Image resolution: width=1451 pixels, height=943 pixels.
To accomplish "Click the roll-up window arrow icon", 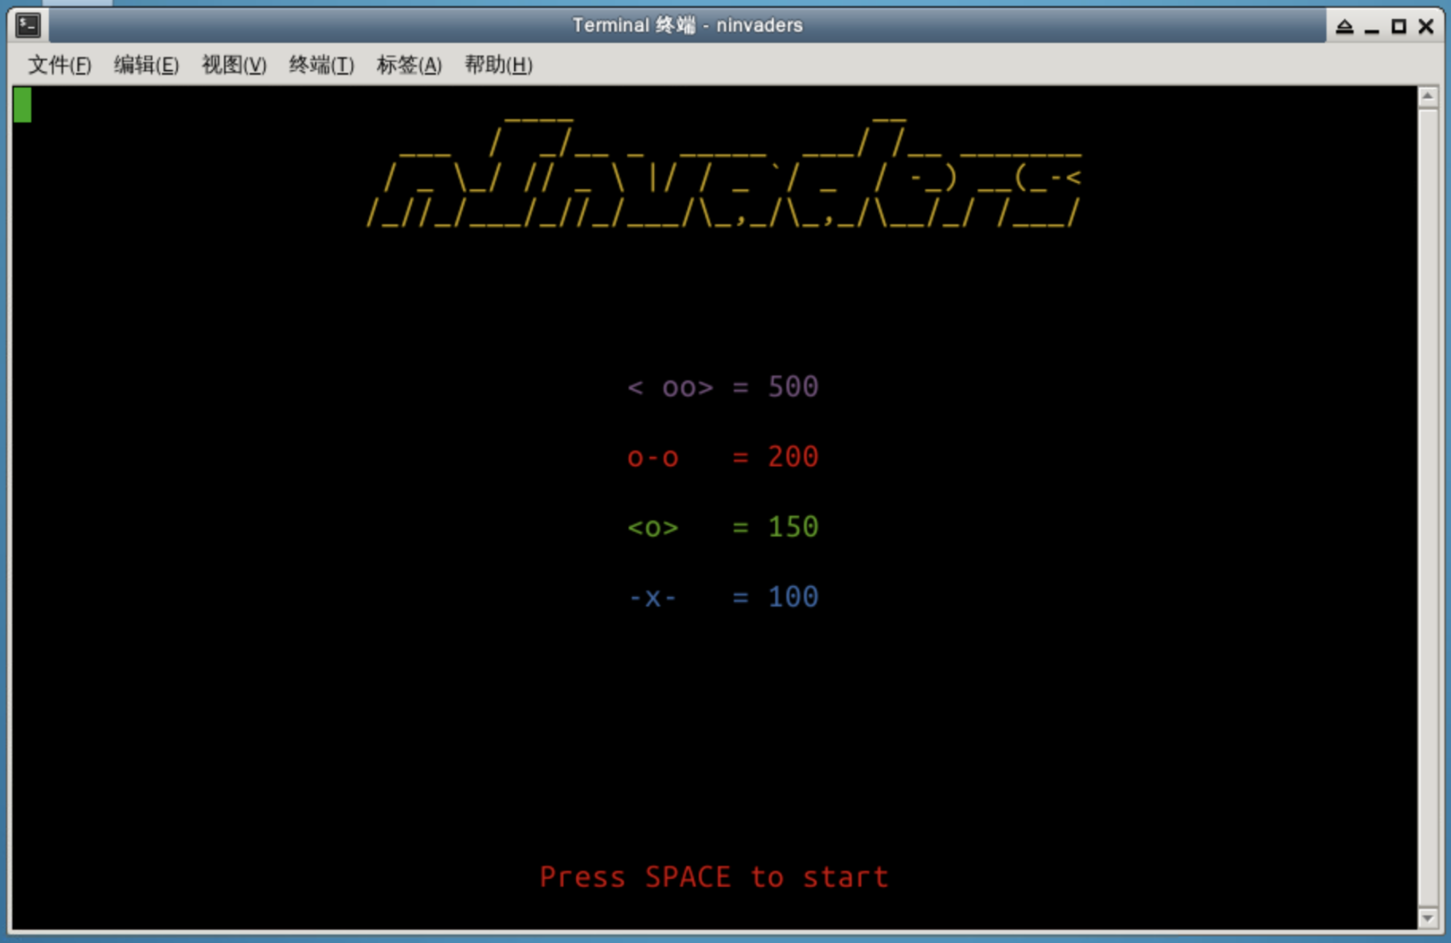I will 1344,27.
